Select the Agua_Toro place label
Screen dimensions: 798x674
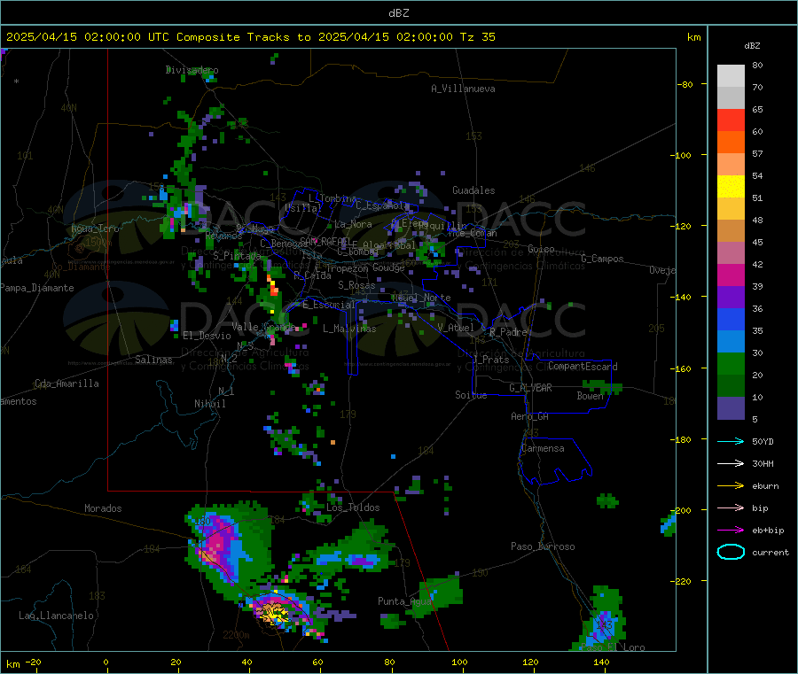click(x=95, y=229)
